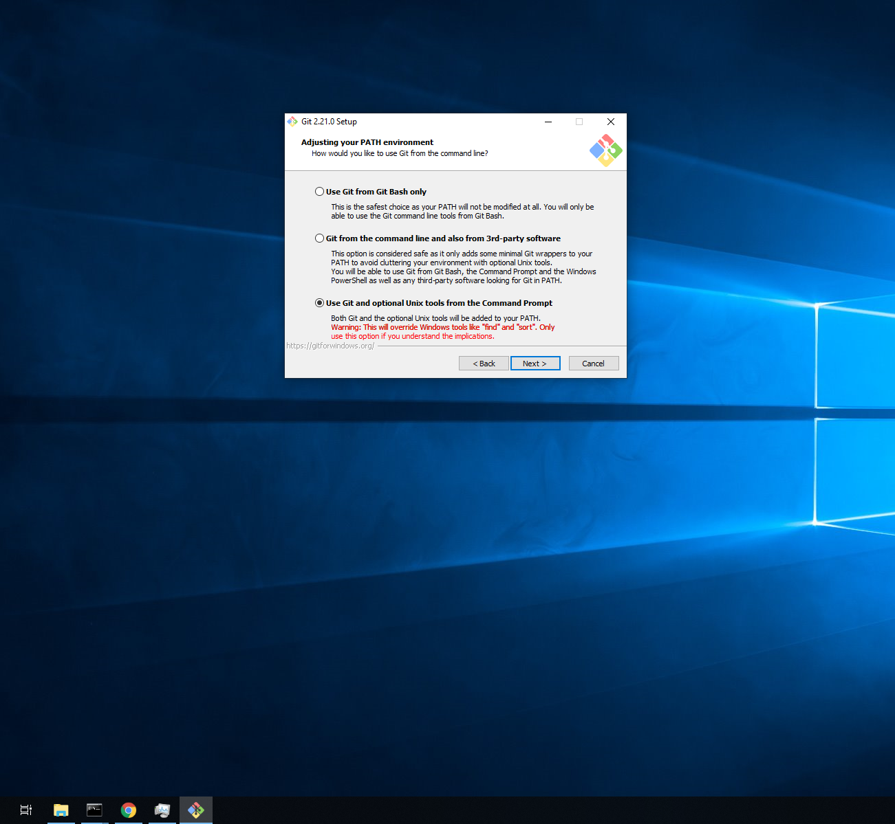This screenshot has width=895, height=824.
Task: Click the Git logo in setup header
Action: pos(606,151)
